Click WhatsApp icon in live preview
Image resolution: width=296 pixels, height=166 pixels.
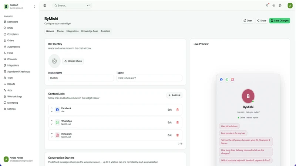[x=227, y=80]
